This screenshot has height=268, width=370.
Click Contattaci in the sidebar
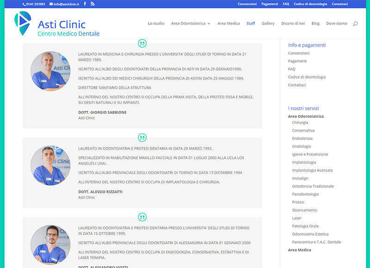click(x=296, y=85)
